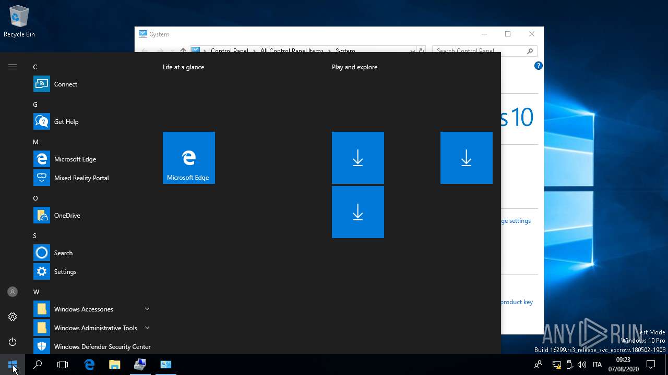Open help icon in System window
The width and height of the screenshot is (668, 375).
[x=539, y=66]
